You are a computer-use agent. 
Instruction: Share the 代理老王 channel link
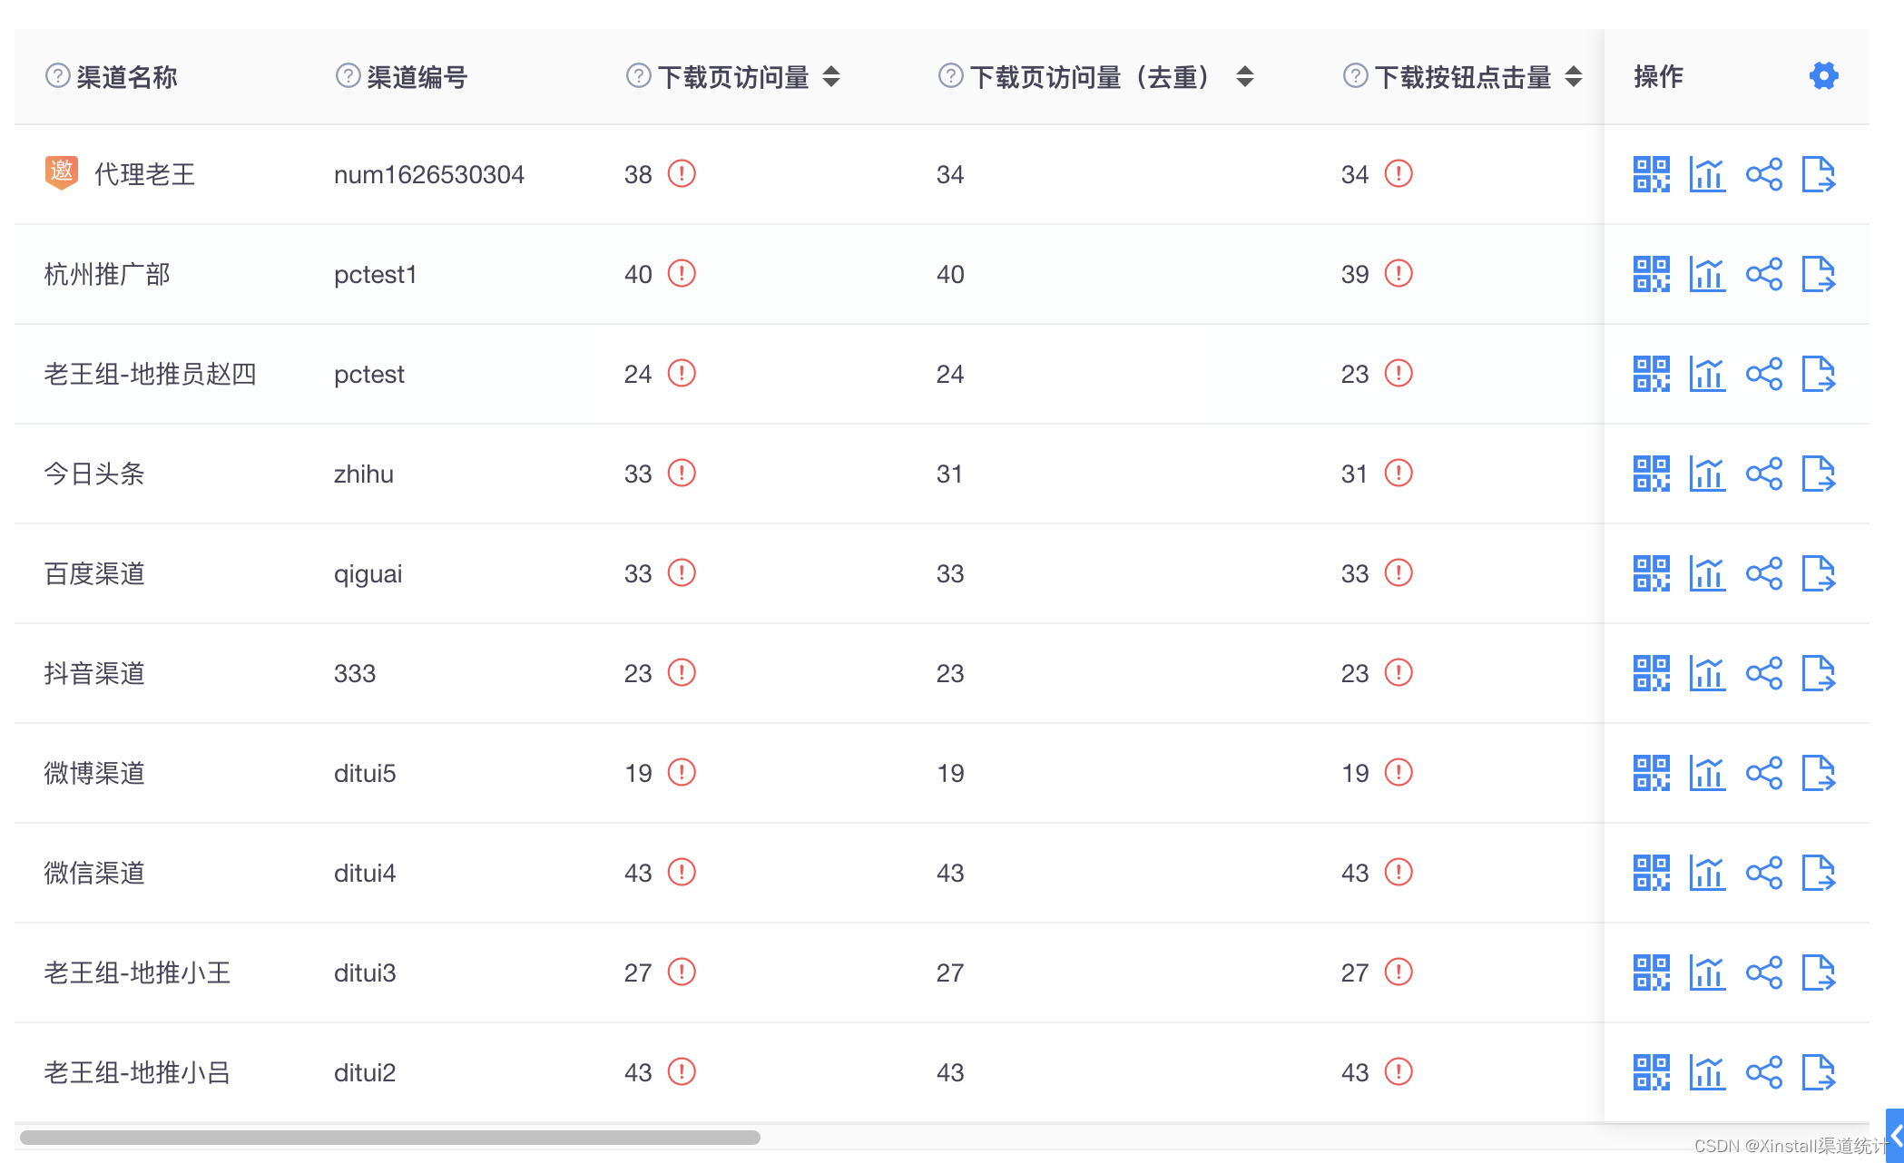click(1763, 174)
